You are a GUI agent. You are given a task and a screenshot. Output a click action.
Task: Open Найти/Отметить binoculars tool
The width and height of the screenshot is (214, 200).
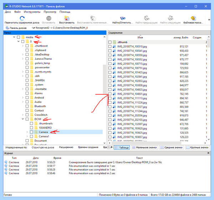click(123, 18)
